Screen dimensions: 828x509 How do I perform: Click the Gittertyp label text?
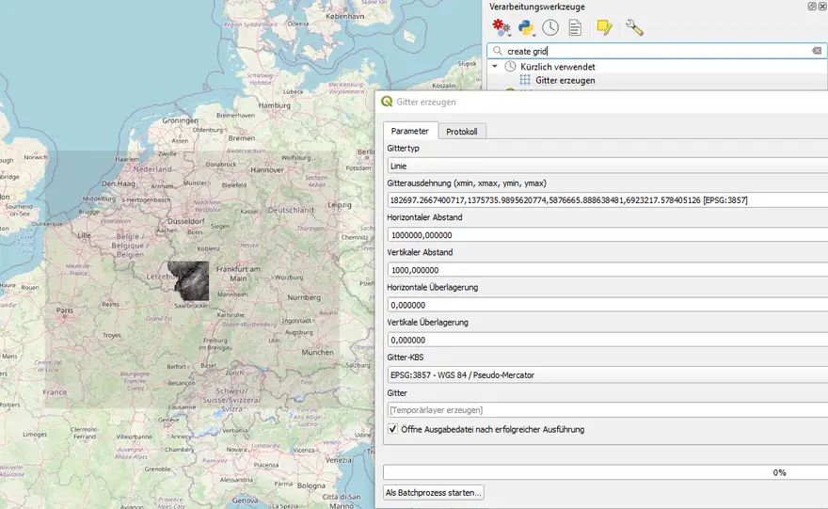click(x=403, y=149)
